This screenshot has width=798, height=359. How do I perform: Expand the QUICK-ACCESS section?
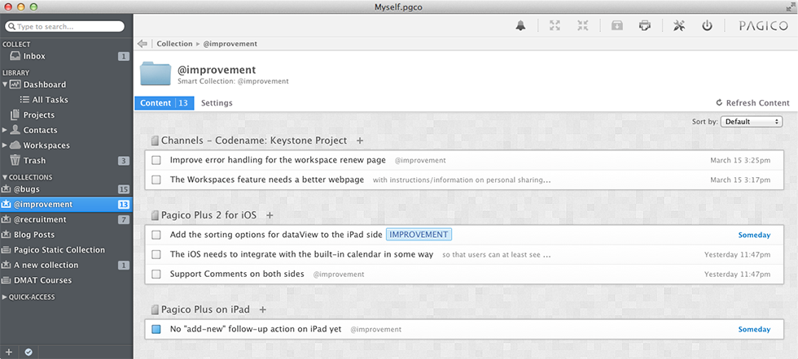(x=5, y=297)
